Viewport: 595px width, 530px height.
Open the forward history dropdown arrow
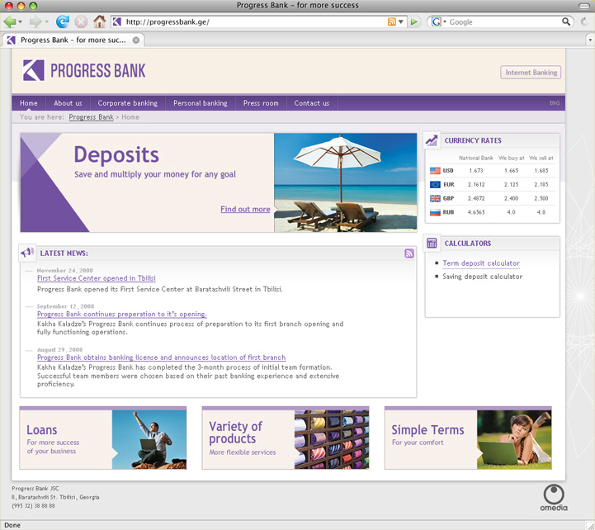pyautogui.click(x=46, y=22)
